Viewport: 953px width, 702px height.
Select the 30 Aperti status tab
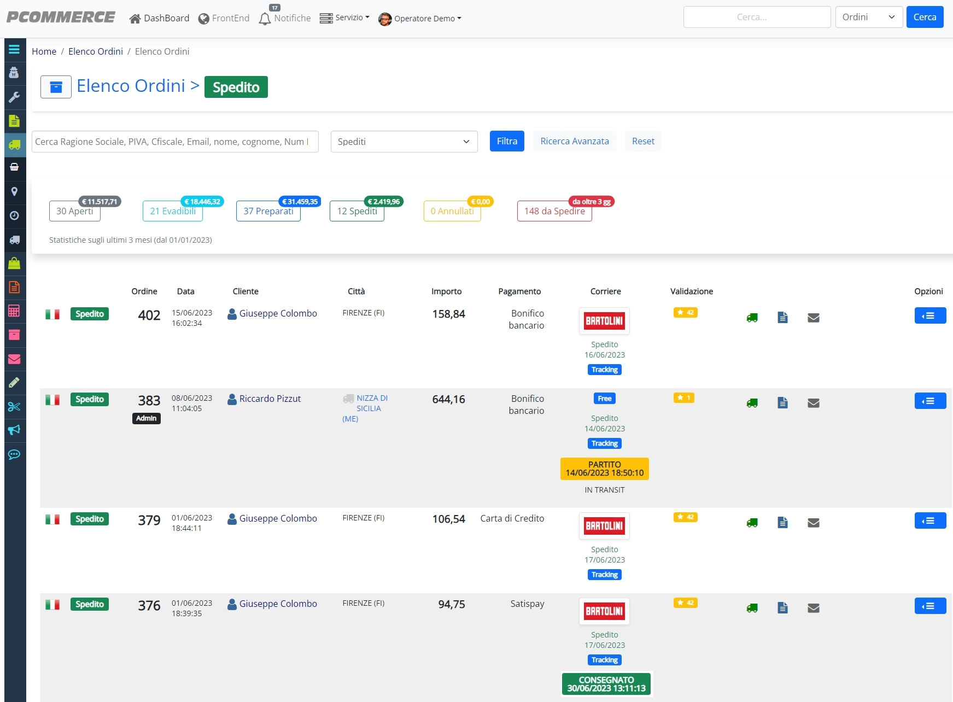pos(75,211)
